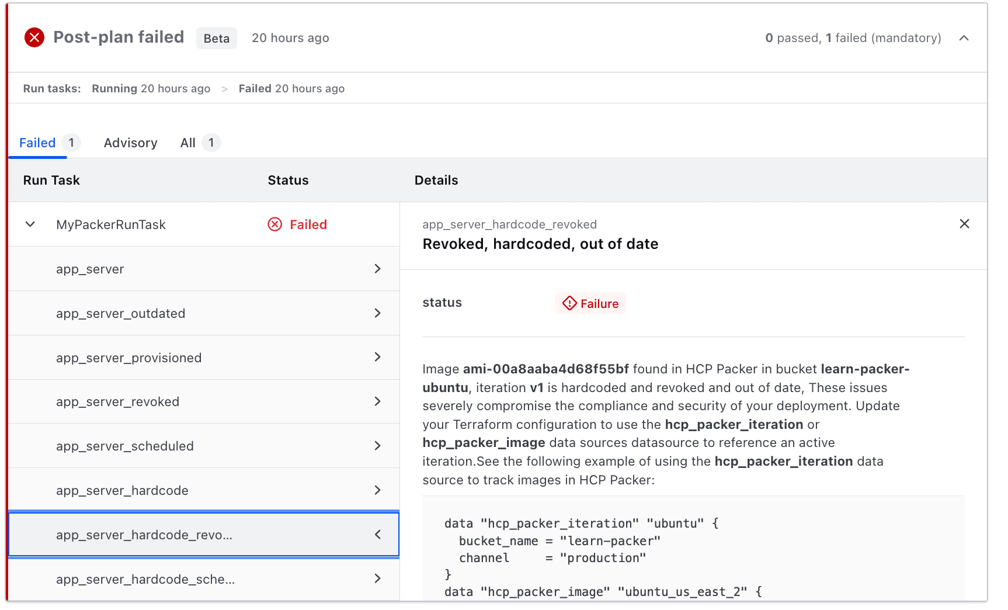This screenshot has height=610, width=1008.
Task: Click the 1 failed mandatory summary text
Action: (x=854, y=37)
